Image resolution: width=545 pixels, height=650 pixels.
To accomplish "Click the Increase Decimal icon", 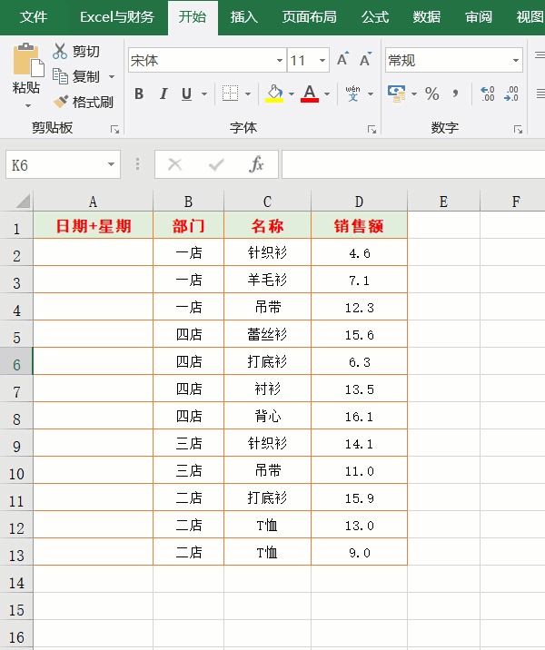I will [488, 94].
